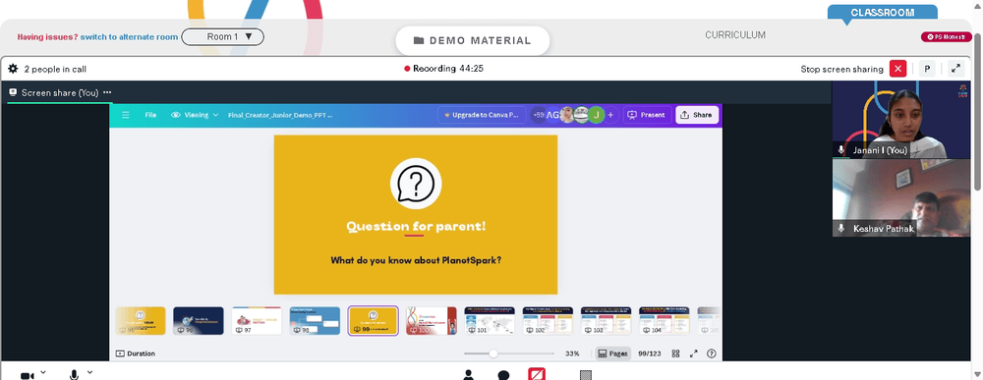
Task: Click the AG collaborator avatar
Action: [x=552, y=115]
